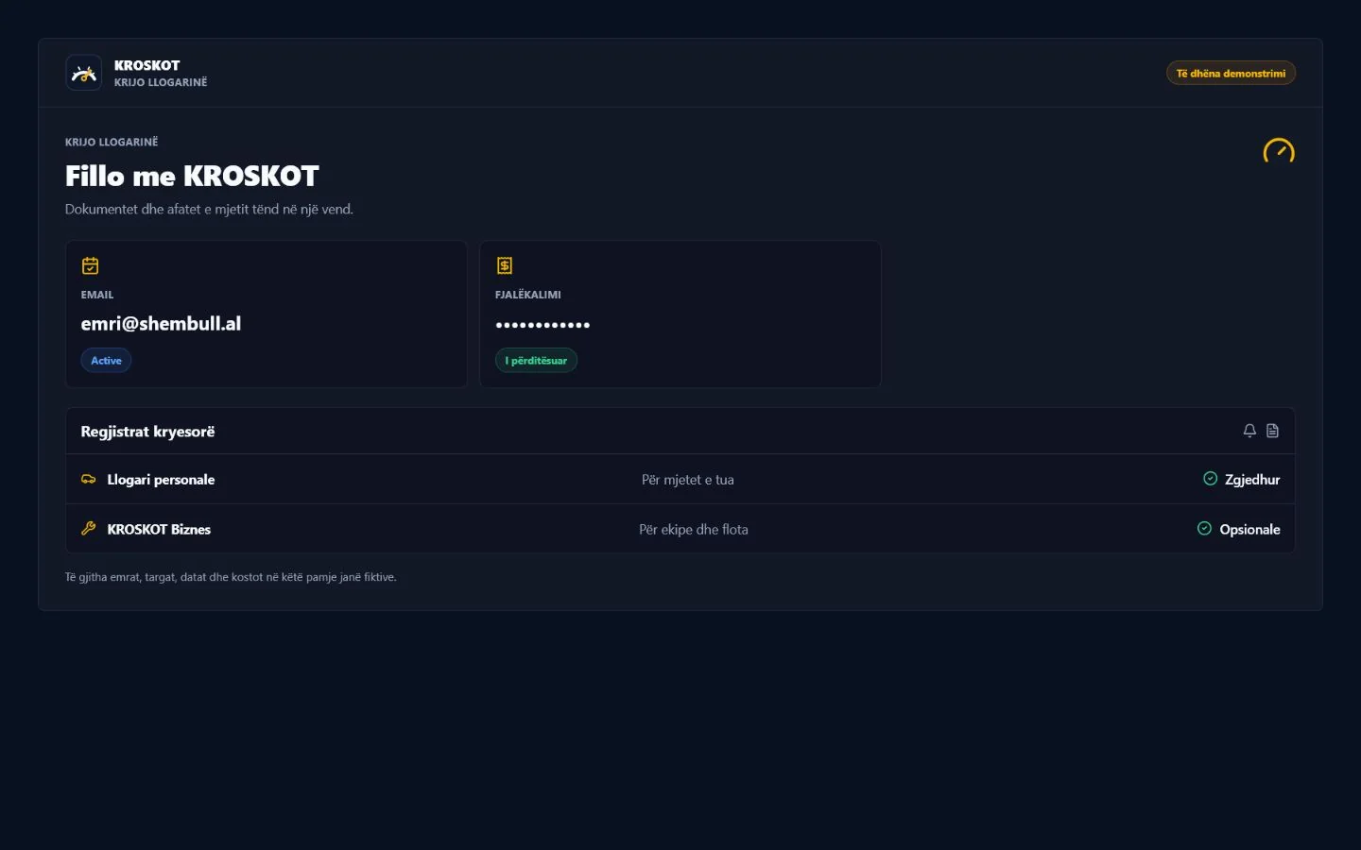1361x850 pixels.
Task: Click the check icon next to Zgjedhur
Action: point(1210,479)
